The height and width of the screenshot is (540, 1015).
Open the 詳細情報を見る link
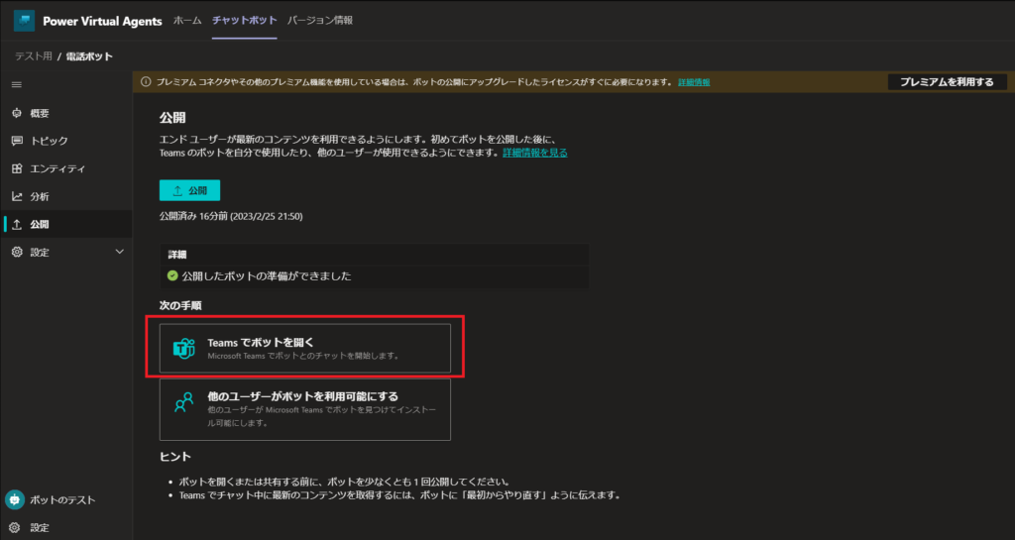[x=534, y=153]
